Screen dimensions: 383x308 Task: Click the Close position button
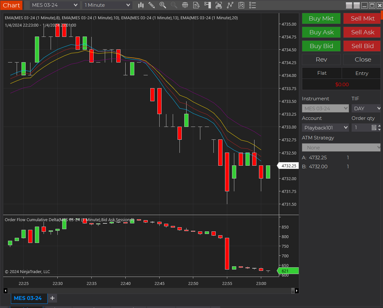362,60
